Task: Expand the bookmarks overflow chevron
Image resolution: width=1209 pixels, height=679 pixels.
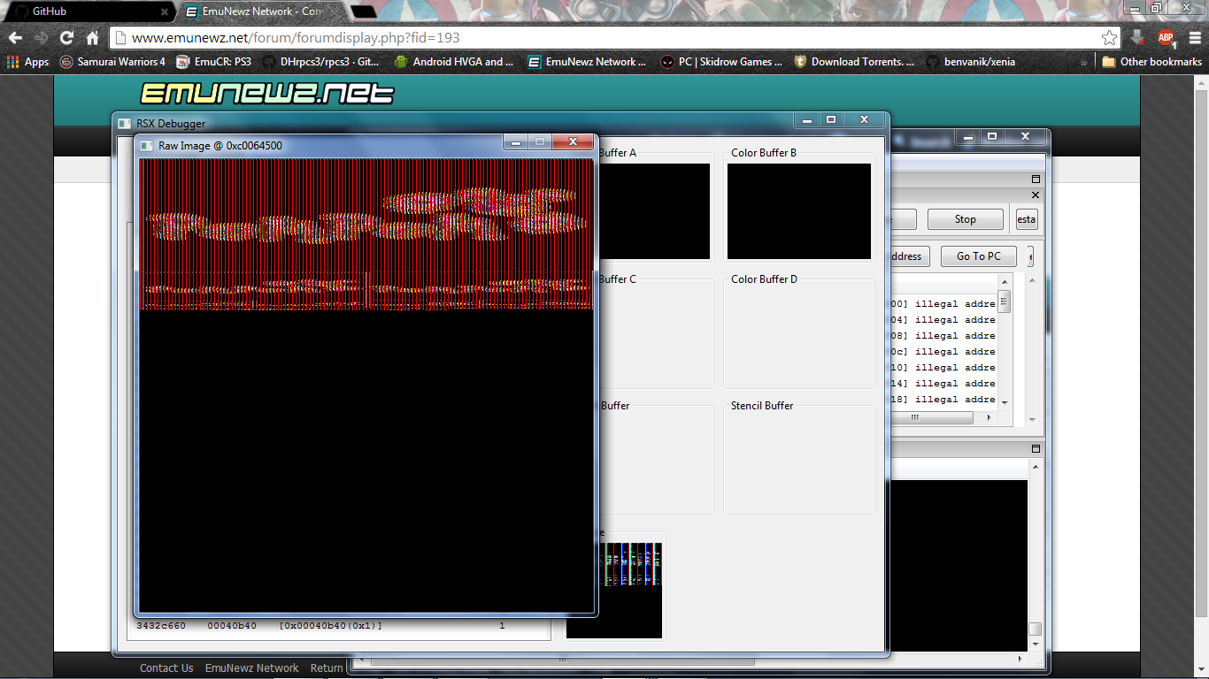Action: (1084, 62)
